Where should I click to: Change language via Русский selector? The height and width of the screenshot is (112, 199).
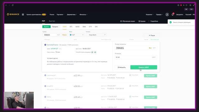(188, 15)
